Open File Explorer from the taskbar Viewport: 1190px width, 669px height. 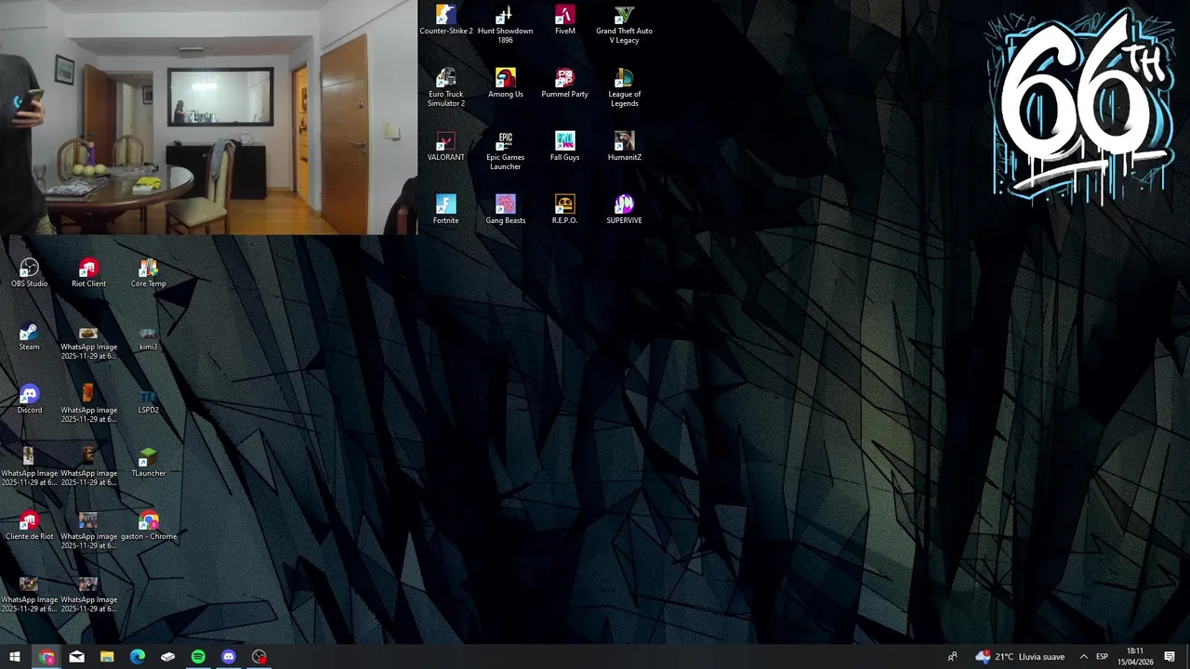[107, 657]
